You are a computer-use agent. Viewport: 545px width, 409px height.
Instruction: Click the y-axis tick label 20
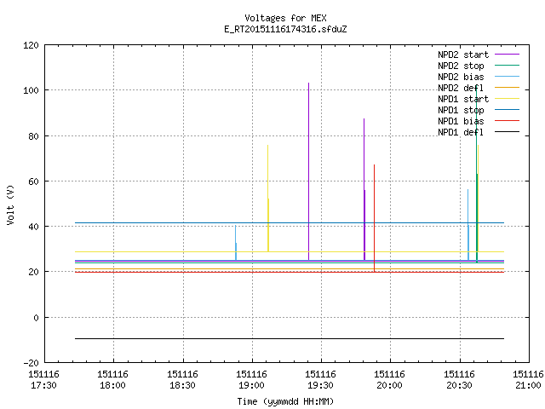pyautogui.click(x=33, y=273)
